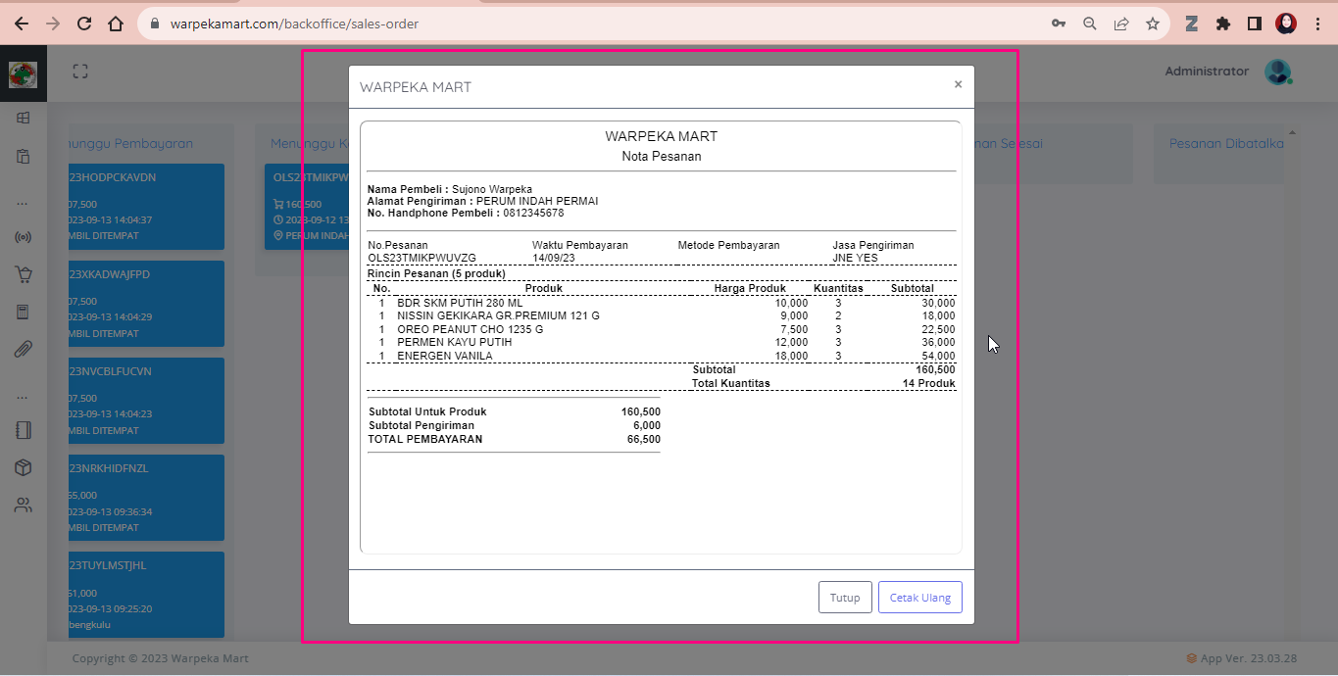The image size is (1338, 676).
Task: Click the Pesanan Dibatalkan column header
Action: click(x=1225, y=143)
